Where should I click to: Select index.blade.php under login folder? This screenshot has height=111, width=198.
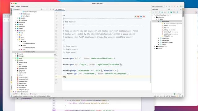click(30, 48)
